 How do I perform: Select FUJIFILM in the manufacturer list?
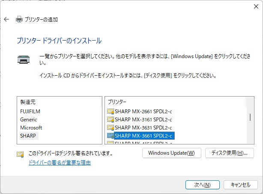(x=30, y=112)
